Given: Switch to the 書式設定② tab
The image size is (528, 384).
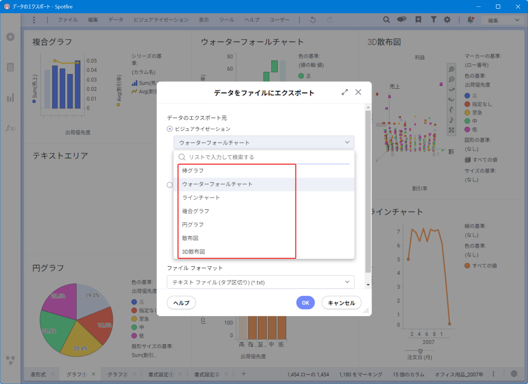Looking at the screenshot, I should point(207,374).
